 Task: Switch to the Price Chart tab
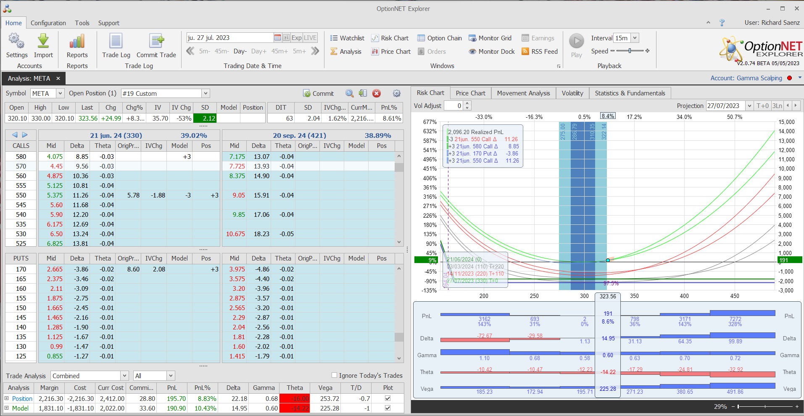(x=470, y=93)
